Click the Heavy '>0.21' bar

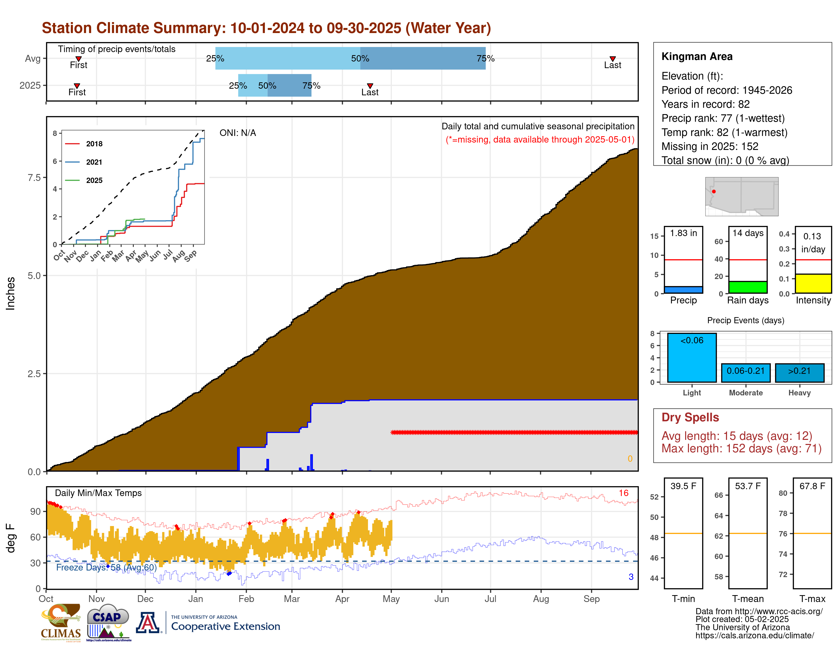tap(800, 373)
